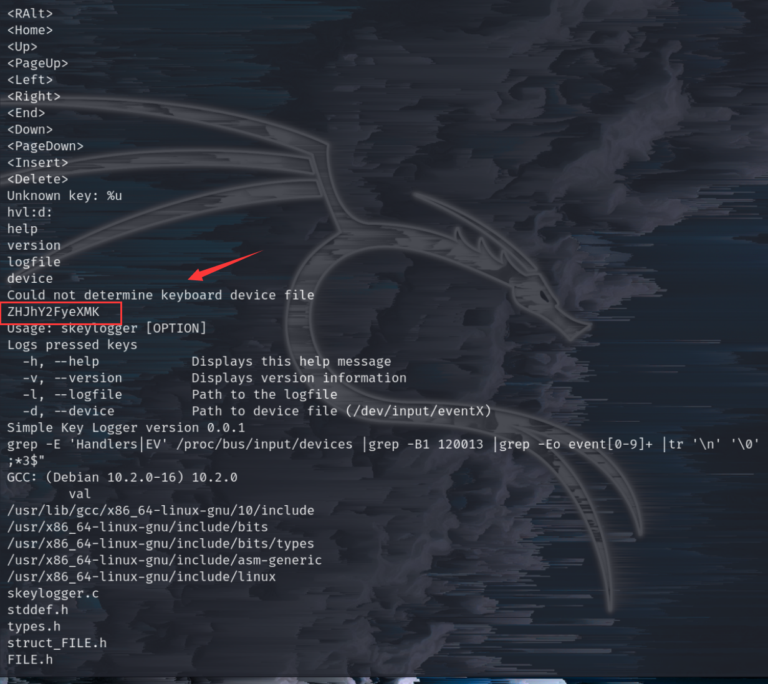
Task: Click the 'hvl:d:' option string
Action: (30, 212)
